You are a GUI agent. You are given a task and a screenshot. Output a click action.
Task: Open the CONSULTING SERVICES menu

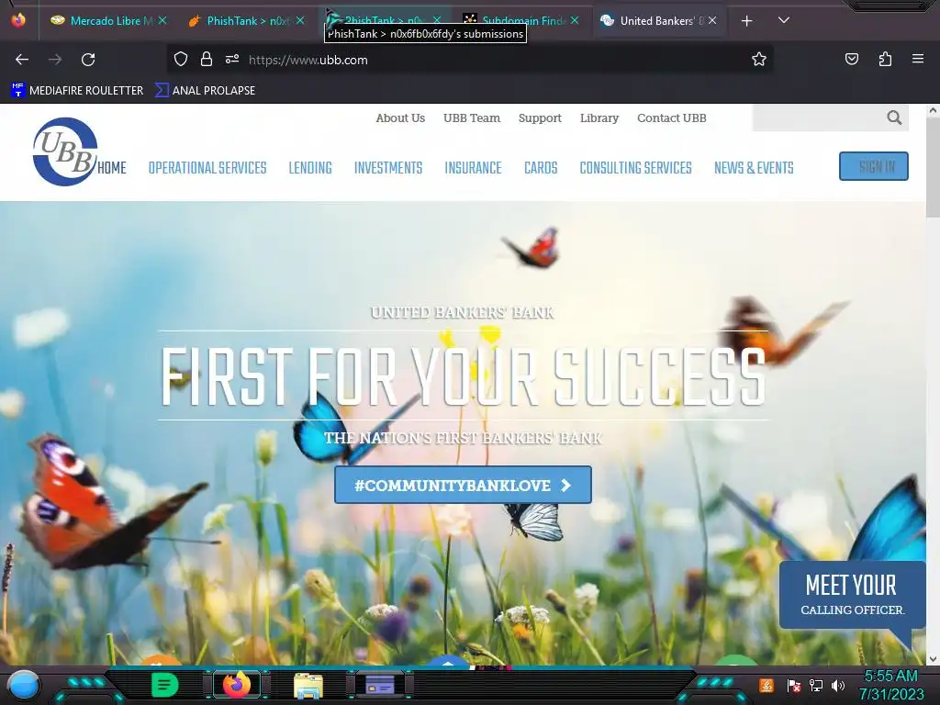pos(635,168)
